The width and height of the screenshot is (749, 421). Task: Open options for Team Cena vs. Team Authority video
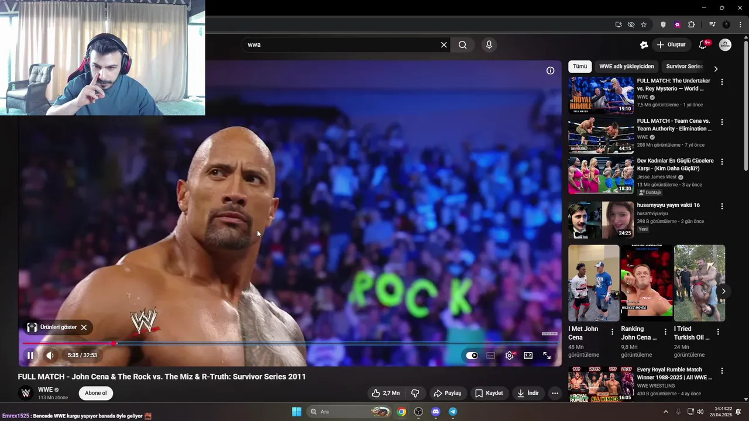pyautogui.click(x=721, y=122)
